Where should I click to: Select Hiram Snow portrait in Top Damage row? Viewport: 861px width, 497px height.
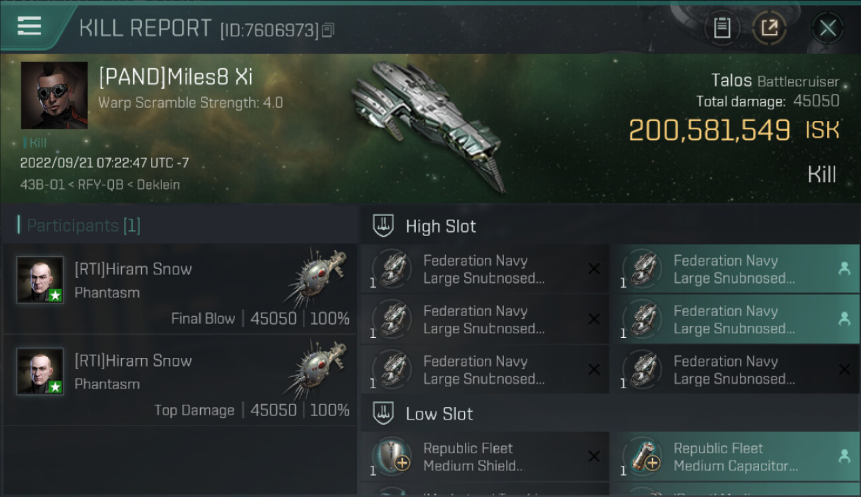(x=40, y=371)
